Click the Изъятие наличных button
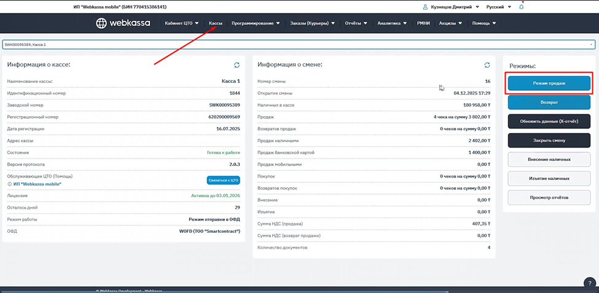 coord(549,178)
